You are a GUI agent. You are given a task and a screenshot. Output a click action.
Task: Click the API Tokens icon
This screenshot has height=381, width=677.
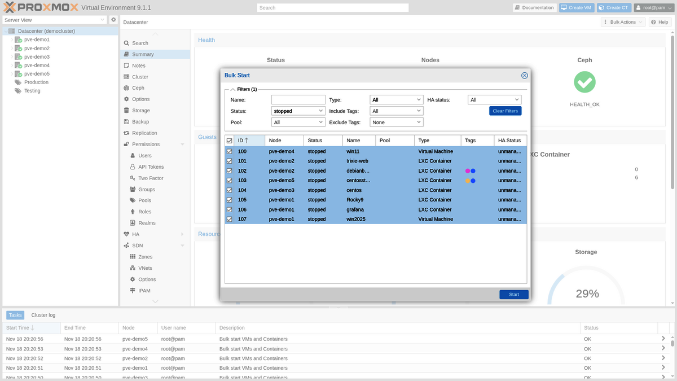133,167
